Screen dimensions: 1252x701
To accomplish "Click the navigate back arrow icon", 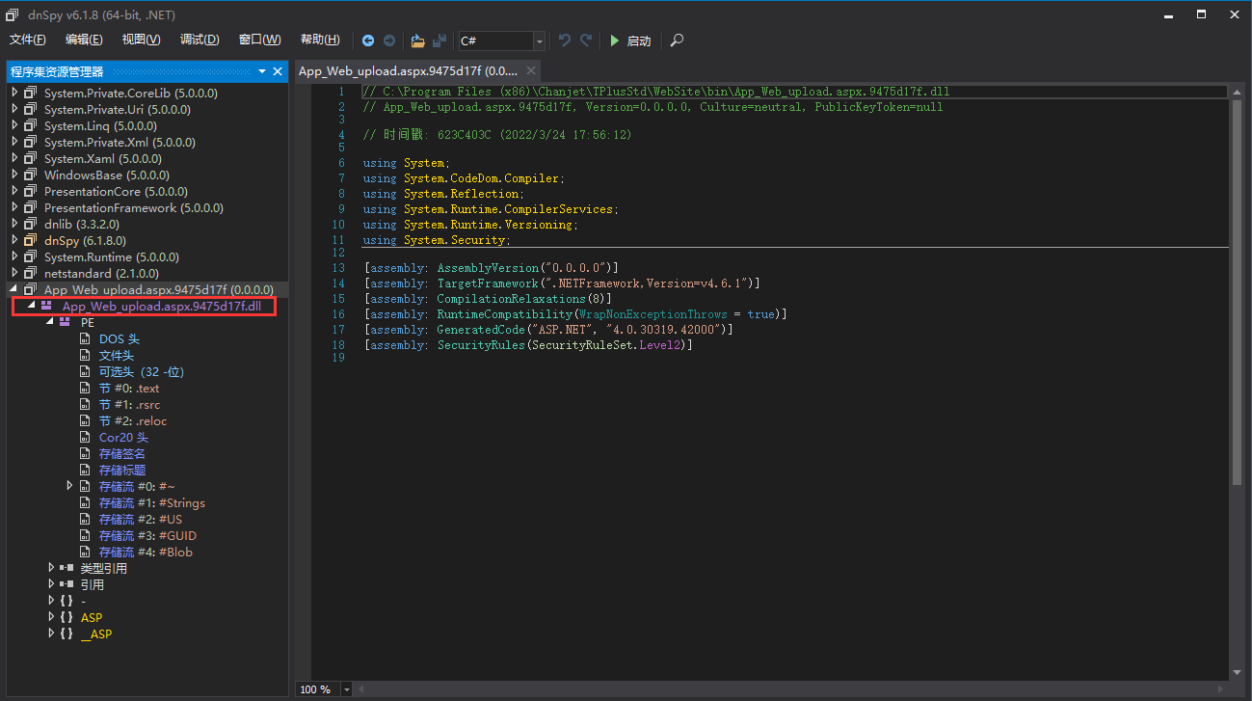I will tap(368, 40).
